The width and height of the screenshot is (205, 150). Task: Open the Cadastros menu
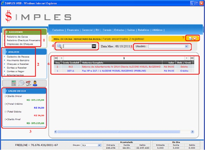[58, 30]
